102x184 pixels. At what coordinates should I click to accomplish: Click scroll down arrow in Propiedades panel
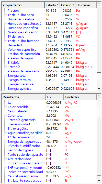(x=98, y=89)
